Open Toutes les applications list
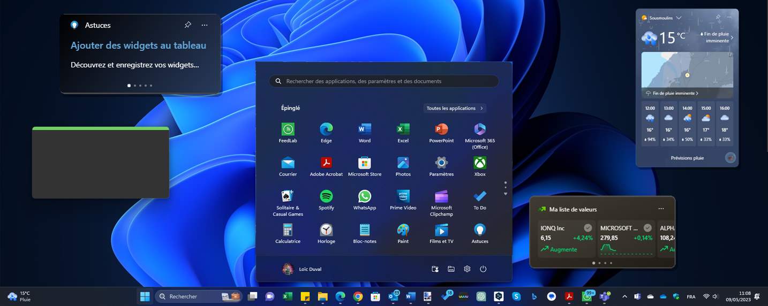Screen dimensions: 768x306 tap(455, 108)
